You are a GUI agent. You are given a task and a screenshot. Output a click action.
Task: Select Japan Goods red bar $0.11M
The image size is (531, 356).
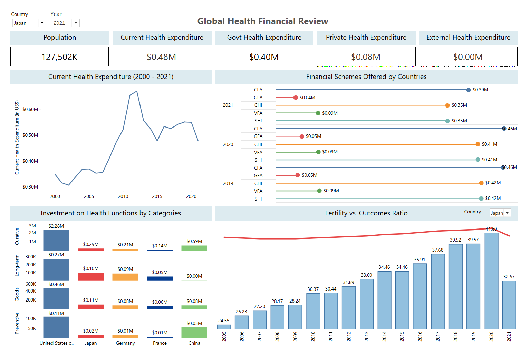coord(91,307)
